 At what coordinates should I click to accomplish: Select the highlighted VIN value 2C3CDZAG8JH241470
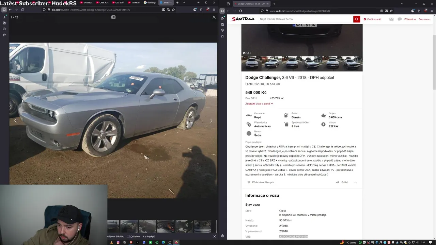coord(293,236)
